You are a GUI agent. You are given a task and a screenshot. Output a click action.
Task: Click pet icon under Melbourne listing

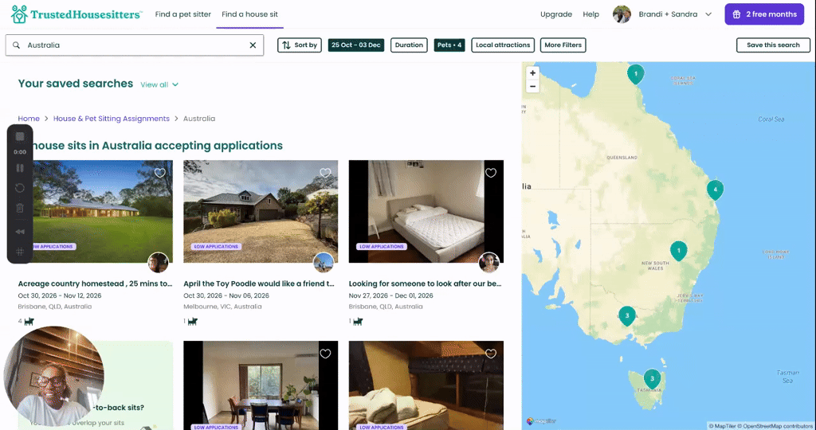point(193,322)
